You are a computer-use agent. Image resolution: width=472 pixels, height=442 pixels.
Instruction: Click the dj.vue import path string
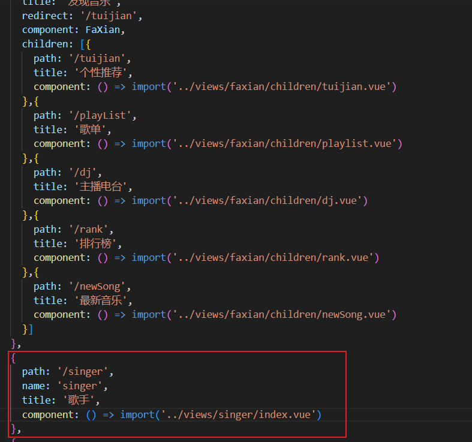(x=267, y=200)
